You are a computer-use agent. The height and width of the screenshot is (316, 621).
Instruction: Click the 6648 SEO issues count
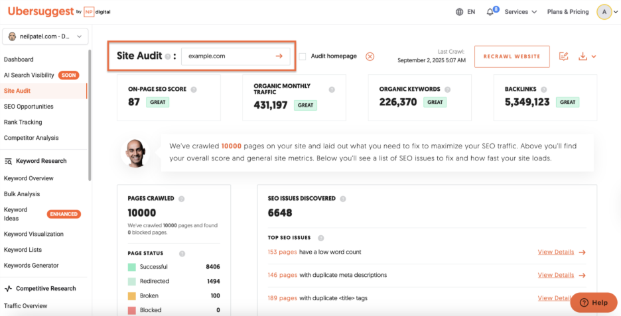(280, 213)
